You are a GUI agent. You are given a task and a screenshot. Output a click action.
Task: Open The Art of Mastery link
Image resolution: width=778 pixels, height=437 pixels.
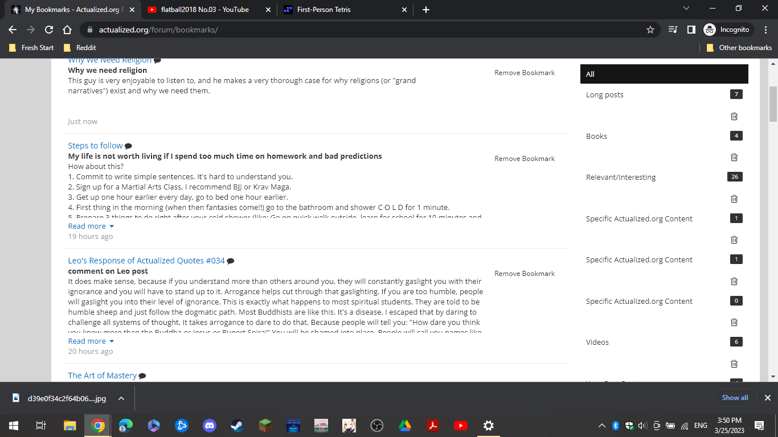pos(102,376)
